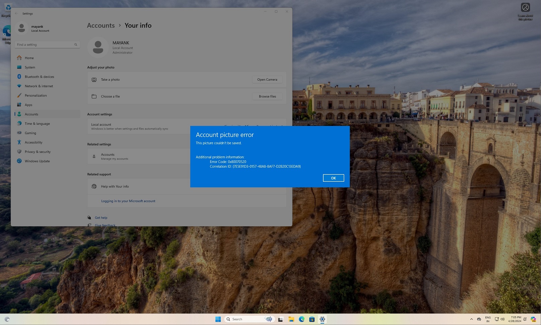The image size is (541, 325).
Task: Open network status tray icon
Action: click(x=497, y=319)
